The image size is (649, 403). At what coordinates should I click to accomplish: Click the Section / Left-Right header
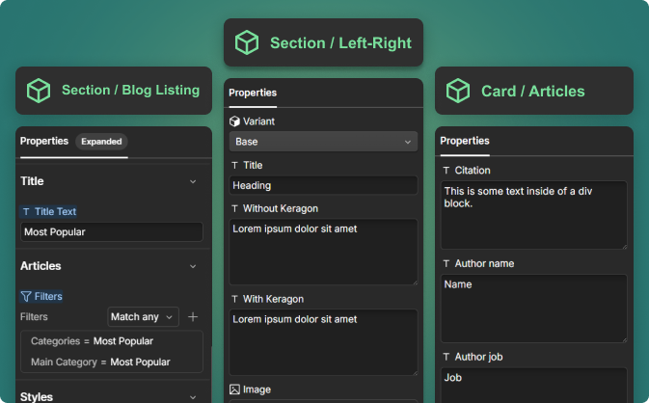pos(323,42)
